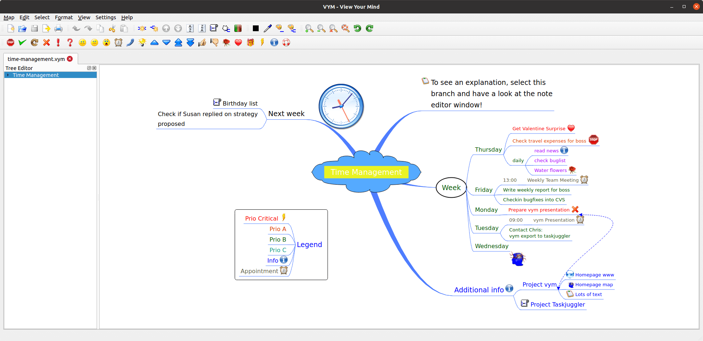
Task: Open the Format menu
Action: pyautogui.click(x=64, y=17)
